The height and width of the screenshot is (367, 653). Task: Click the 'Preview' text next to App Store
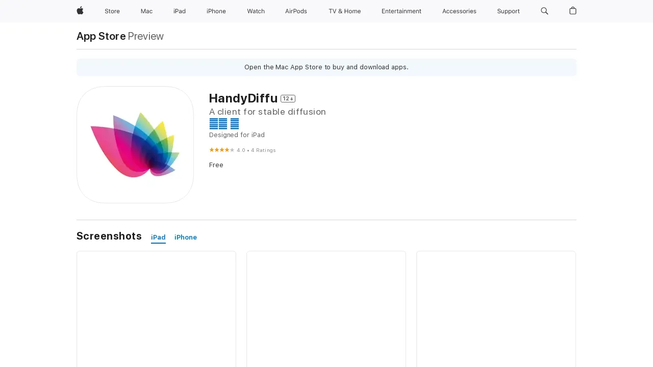[145, 36]
